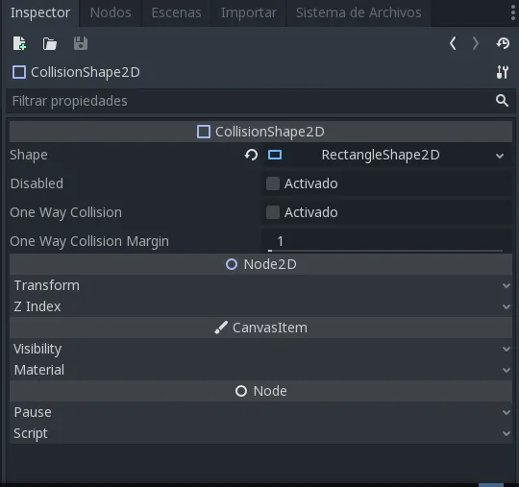Image resolution: width=519 pixels, height=487 pixels.
Task: Switch to Sistema de Archivos tab
Action: click(x=358, y=12)
